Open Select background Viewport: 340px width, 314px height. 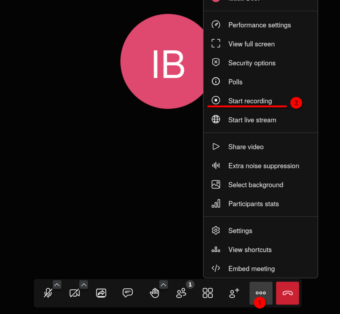point(260,185)
